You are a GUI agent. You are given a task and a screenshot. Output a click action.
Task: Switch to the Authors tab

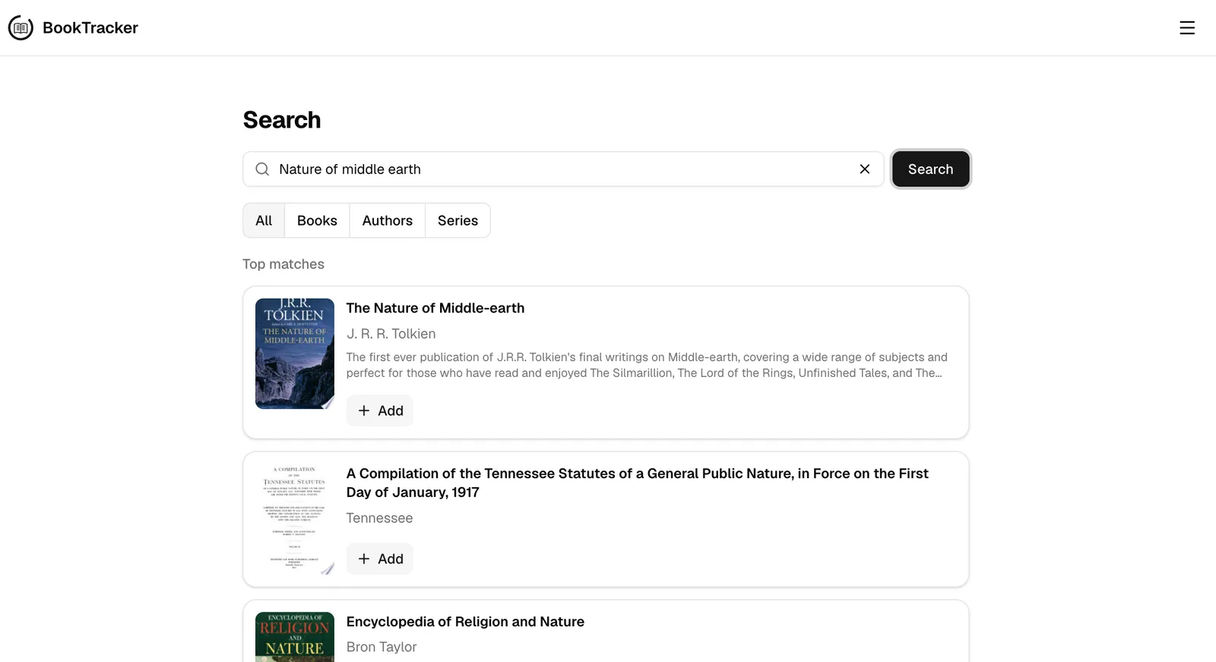[388, 220]
